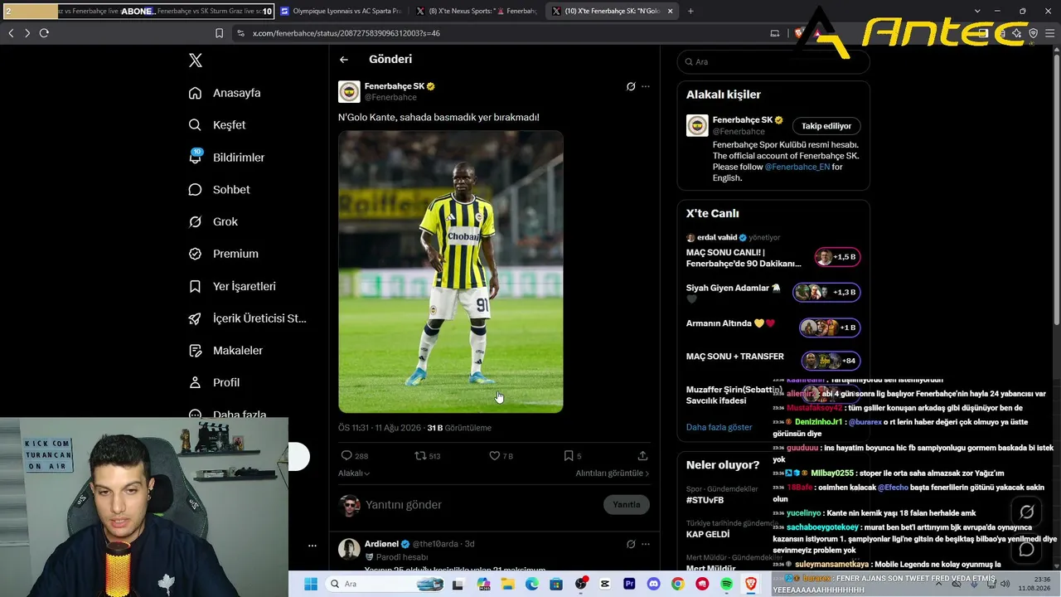Open Alıntıları görüntüle link
Screen dimensions: 1061x597
pos(613,473)
